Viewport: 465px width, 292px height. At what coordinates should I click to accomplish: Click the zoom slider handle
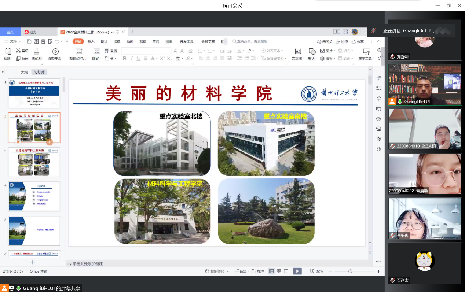[350, 271]
